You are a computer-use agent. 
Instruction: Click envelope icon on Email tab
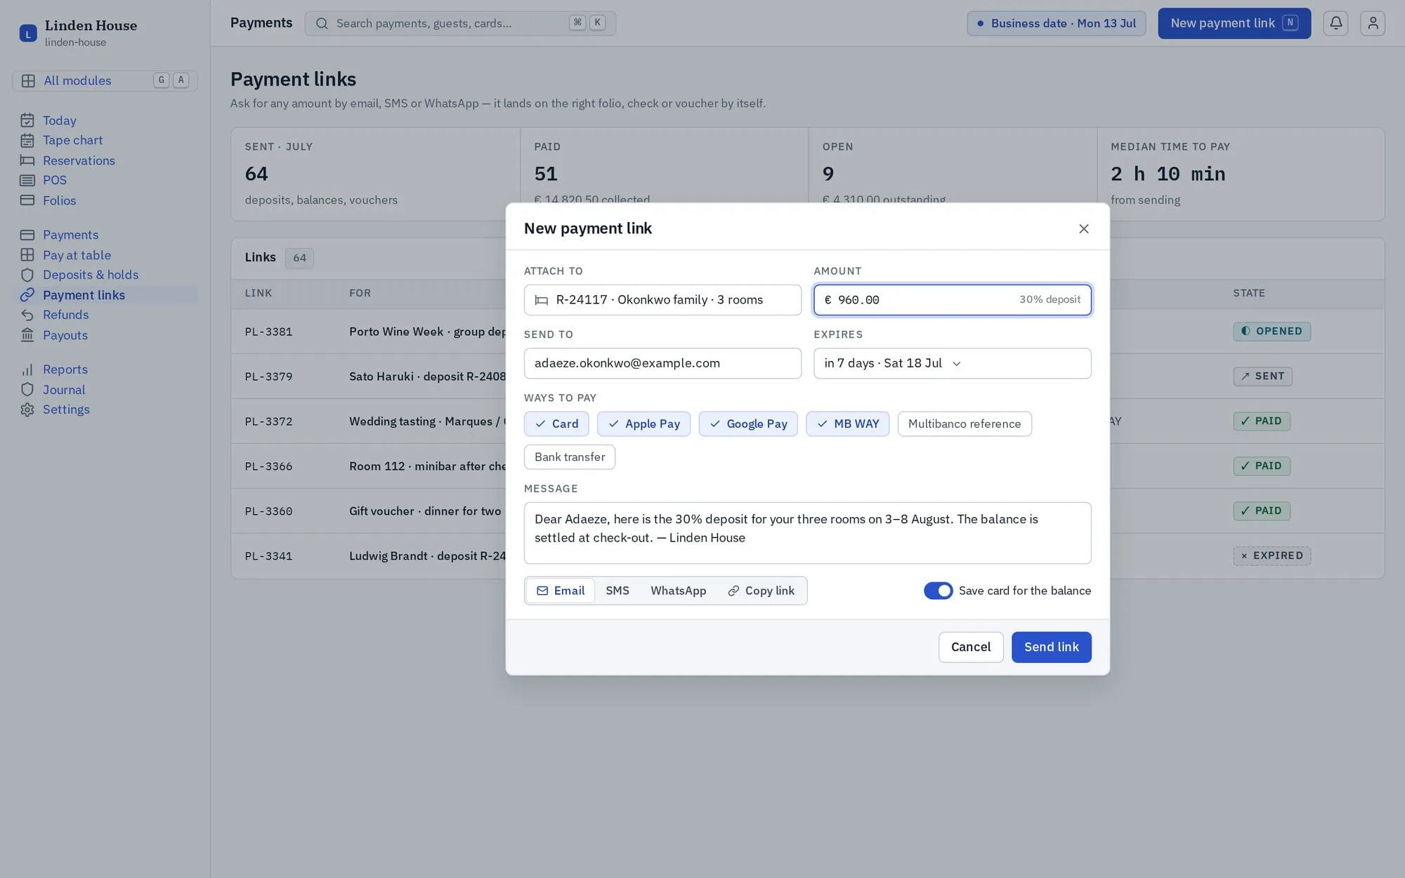click(x=542, y=591)
